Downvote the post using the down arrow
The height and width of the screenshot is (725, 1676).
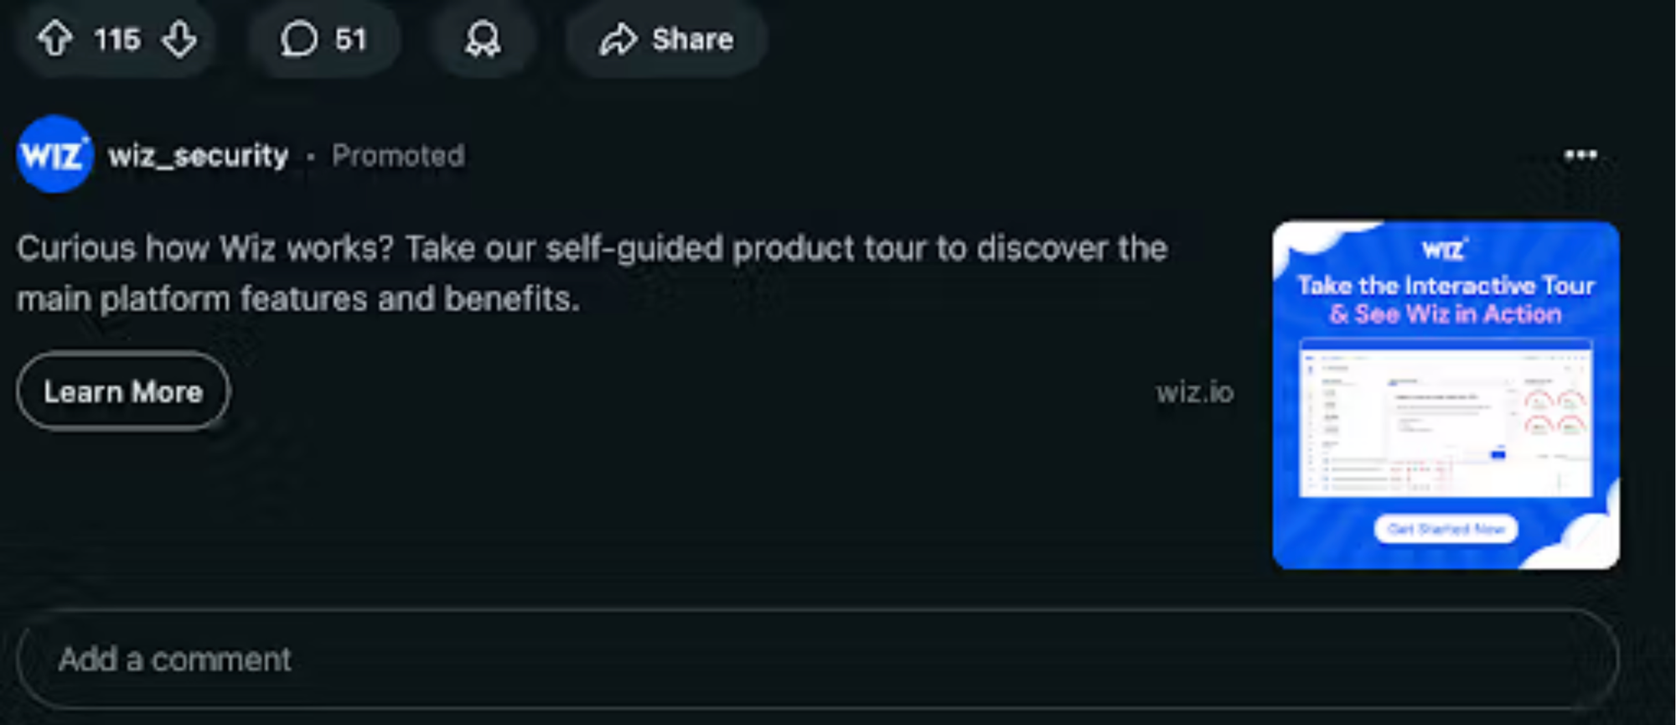tap(179, 39)
